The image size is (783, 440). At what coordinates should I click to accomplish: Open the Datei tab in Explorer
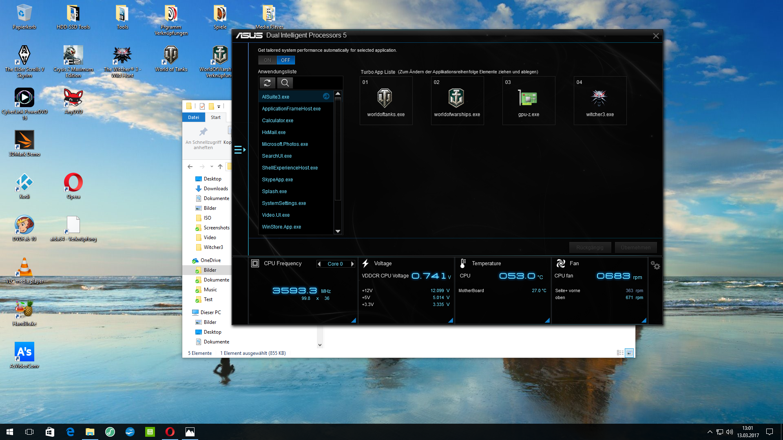tap(193, 117)
